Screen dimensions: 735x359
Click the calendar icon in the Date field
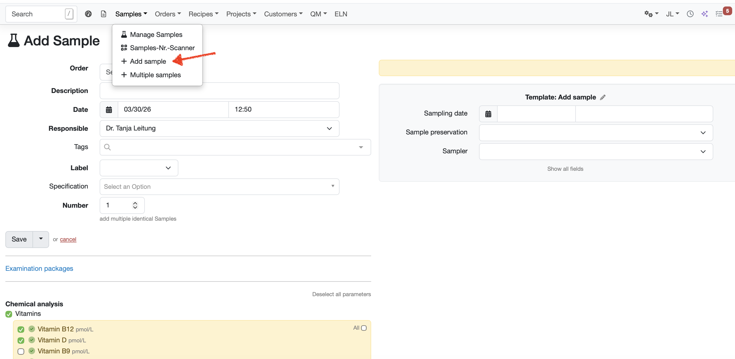109,109
